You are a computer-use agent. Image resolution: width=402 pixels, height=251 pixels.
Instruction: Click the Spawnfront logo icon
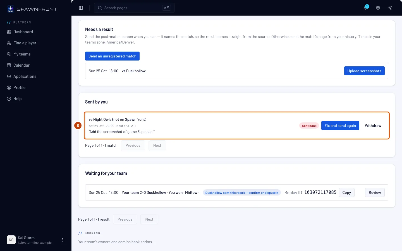click(x=11, y=9)
